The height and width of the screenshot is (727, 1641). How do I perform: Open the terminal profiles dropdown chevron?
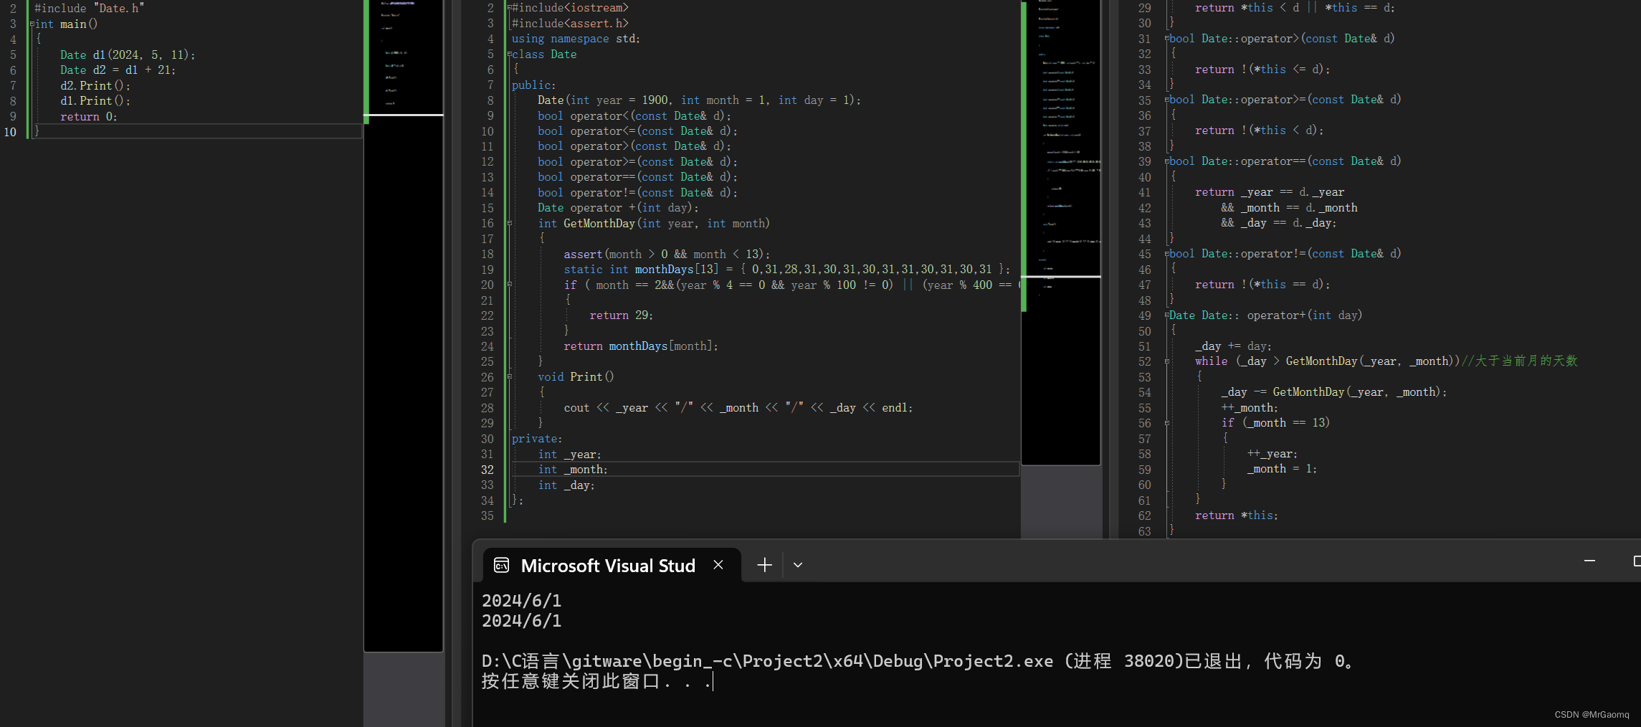point(797,565)
